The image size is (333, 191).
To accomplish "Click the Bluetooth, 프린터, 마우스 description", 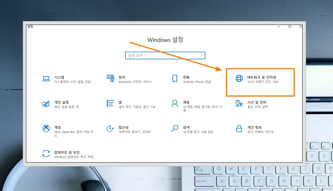I will click(135, 82).
